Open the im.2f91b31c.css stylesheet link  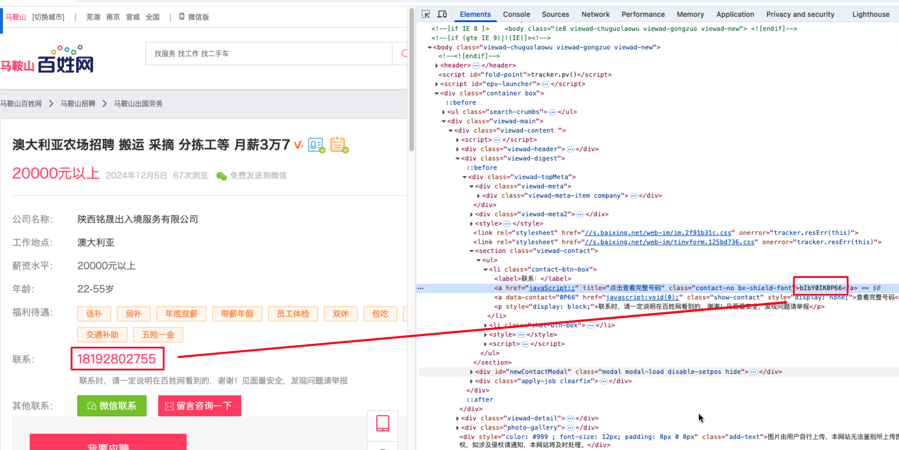[x=657, y=233]
